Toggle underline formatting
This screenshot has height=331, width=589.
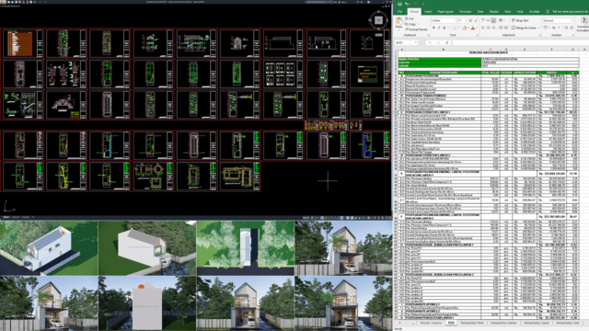(x=445, y=28)
